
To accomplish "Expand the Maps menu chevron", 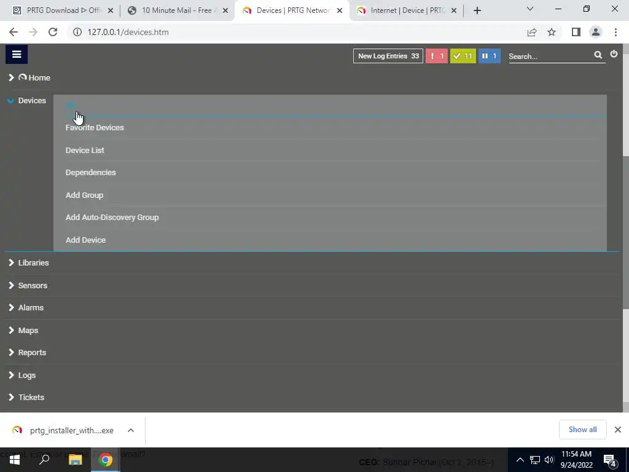I will (x=11, y=330).
